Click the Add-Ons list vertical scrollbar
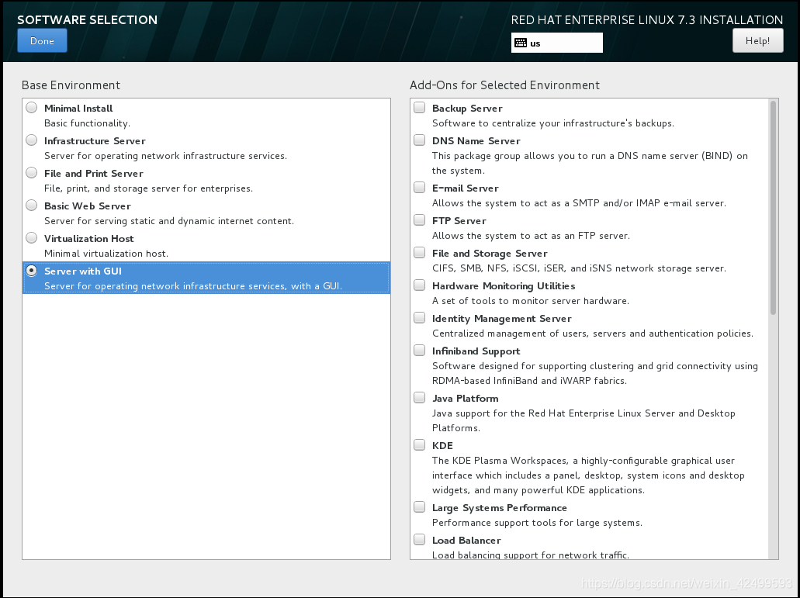 tap(773, 208)
